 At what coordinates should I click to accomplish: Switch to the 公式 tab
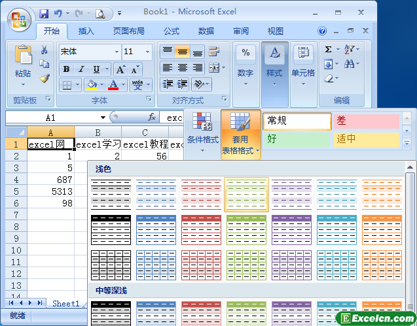click(172, 31)
